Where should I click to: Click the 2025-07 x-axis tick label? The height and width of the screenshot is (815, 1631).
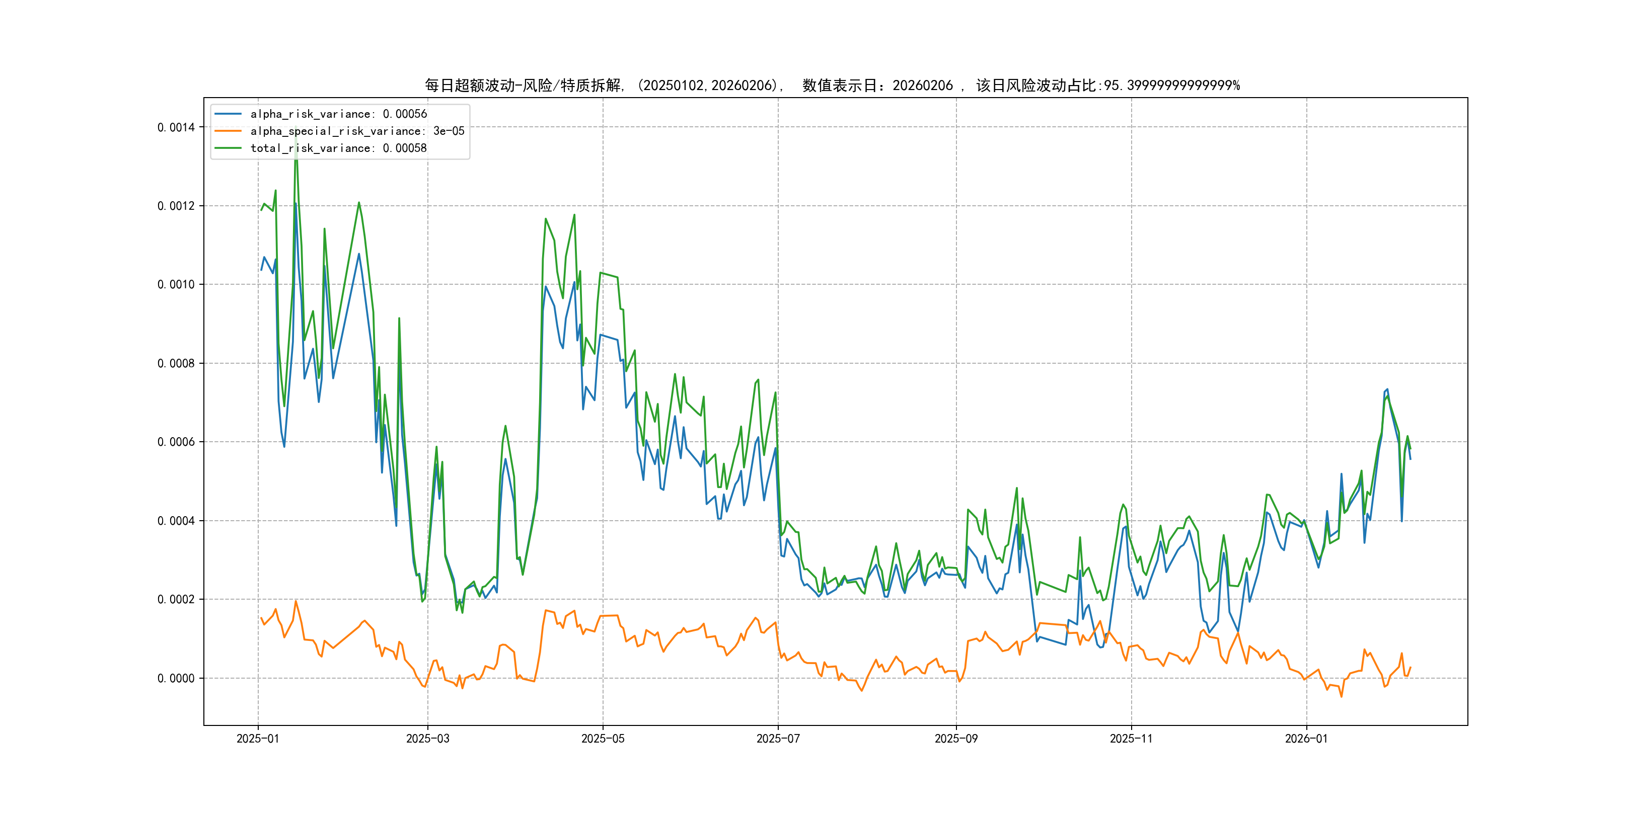[x=778, y=739]
